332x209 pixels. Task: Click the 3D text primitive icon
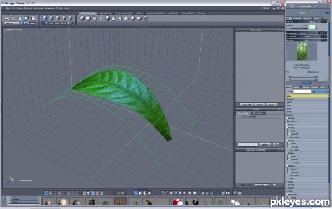tap(146, 18)
